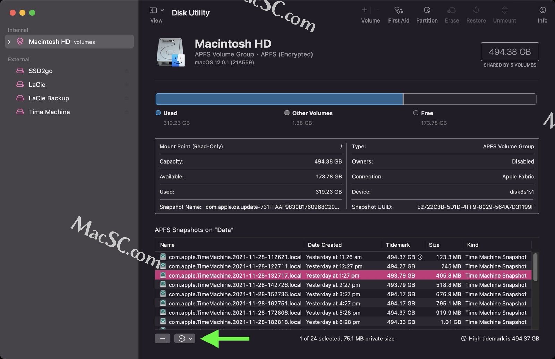Click the Apple Fabric connection value
This screenshot has width=555, height=359.
click(x=518, y=177)
